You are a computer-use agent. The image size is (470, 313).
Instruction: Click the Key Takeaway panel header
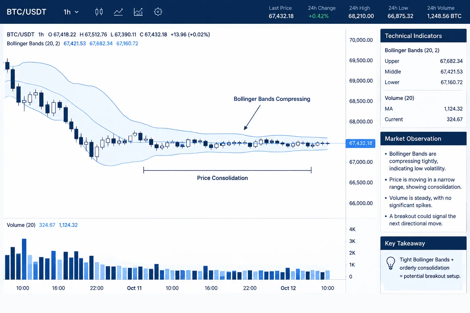tap(423, 243)
